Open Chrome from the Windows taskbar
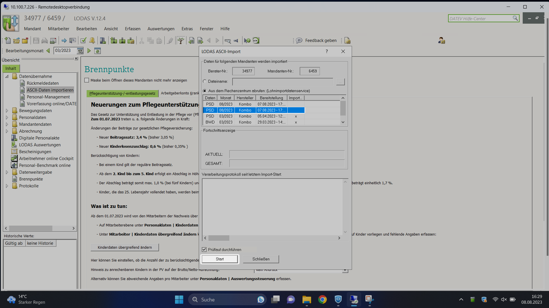This screenshot has height=308, width=549. coord(322,299)
